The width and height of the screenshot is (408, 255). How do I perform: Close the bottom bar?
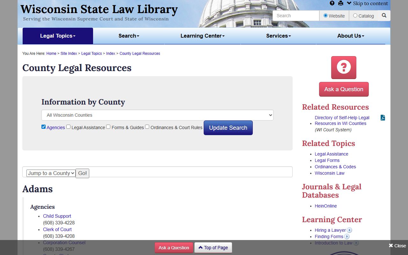pos(397,246)
